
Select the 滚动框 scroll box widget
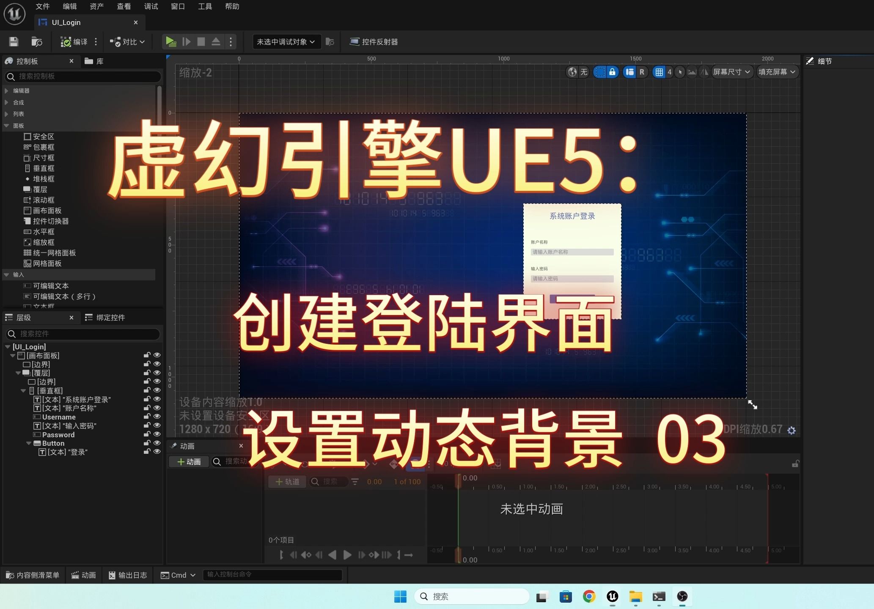(x=39, y=200)
